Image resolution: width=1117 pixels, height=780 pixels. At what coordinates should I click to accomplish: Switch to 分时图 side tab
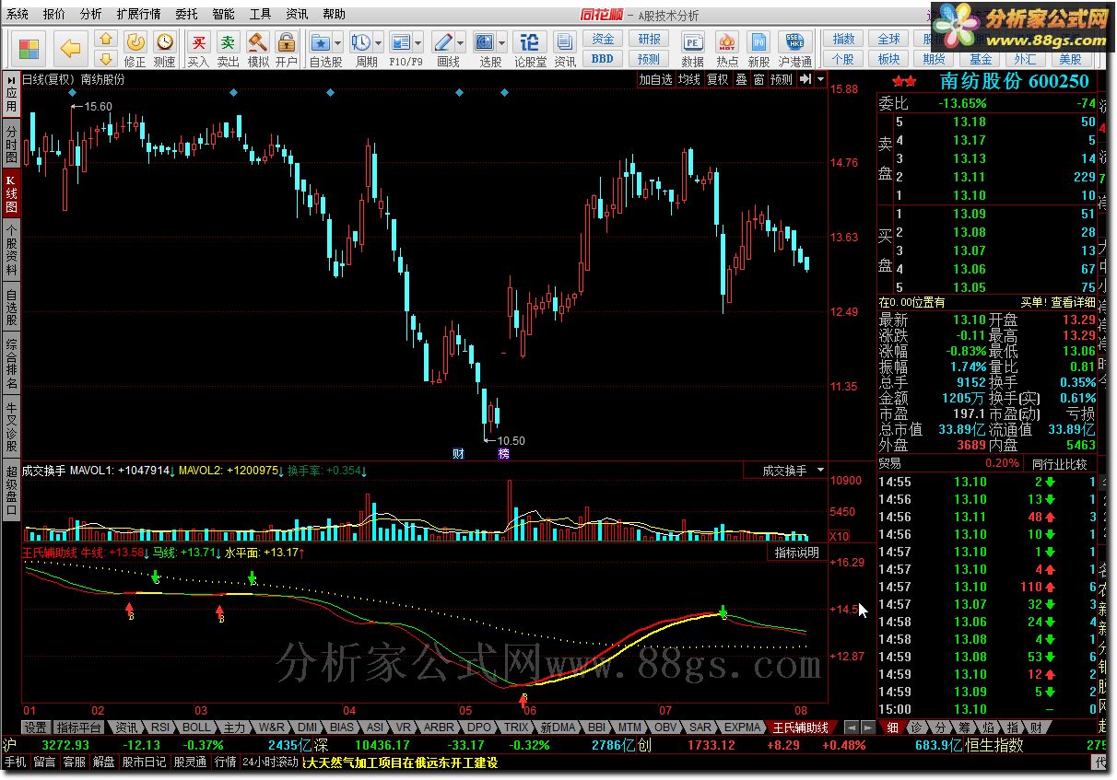pyautogui.click(x=11, y=143)
